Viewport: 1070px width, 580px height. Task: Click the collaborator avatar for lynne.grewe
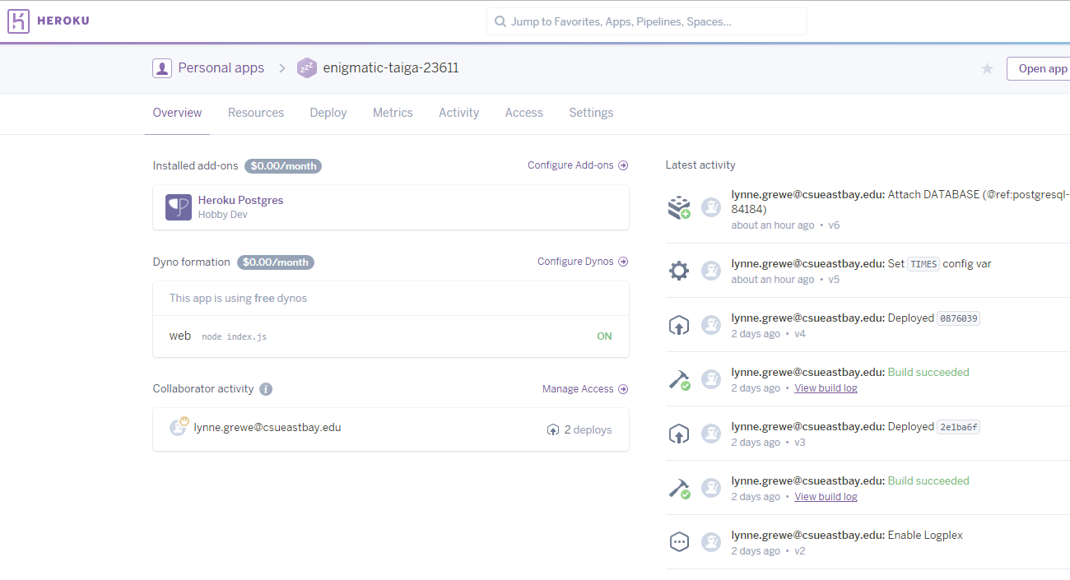tap(178, 427)
